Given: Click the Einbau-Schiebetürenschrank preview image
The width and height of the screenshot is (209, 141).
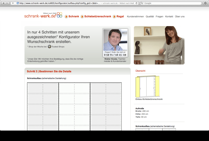Looking at the screenshot, I should [x=147, y=87].
